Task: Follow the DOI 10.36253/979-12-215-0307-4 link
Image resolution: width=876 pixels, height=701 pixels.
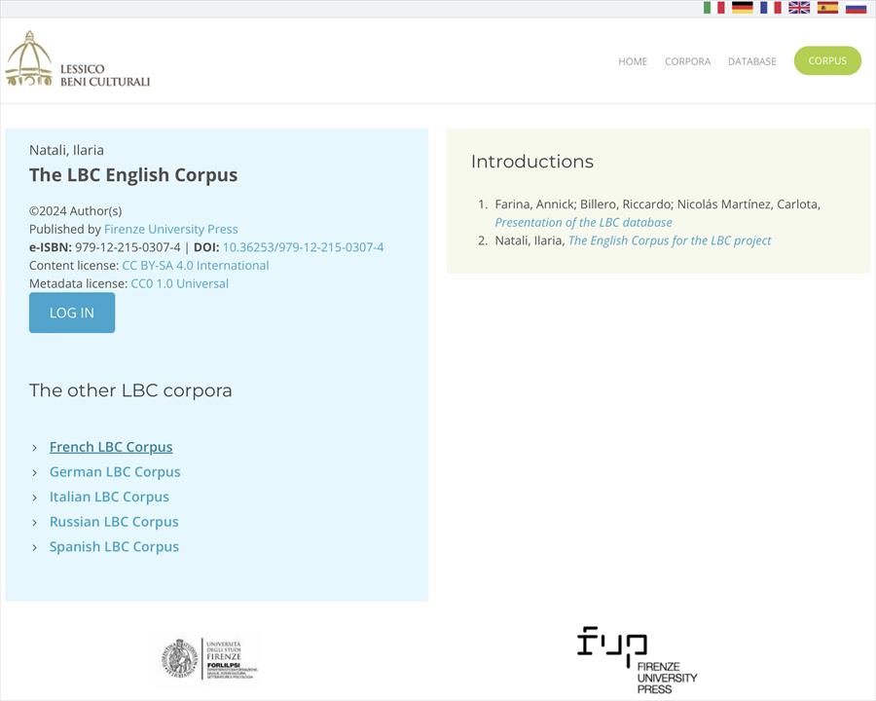Action: click(304, 247)
